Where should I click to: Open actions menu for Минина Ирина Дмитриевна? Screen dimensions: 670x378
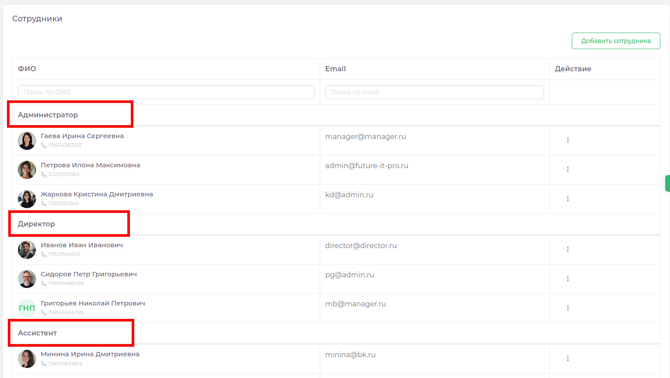567,358
